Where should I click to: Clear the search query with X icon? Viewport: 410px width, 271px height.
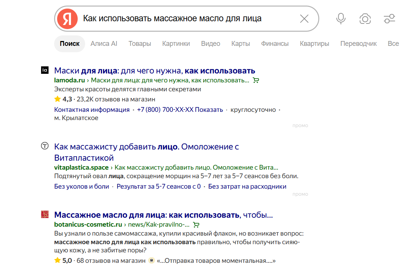(x=304, y=19)
